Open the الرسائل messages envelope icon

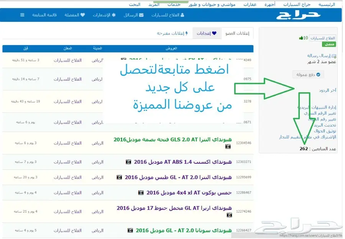(141, 15)
